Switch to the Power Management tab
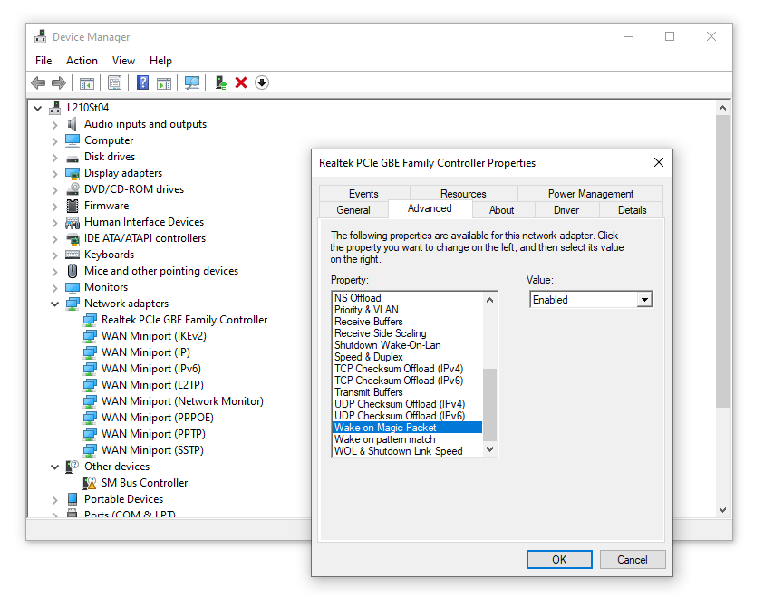764x607 pixels. [591, 193]
